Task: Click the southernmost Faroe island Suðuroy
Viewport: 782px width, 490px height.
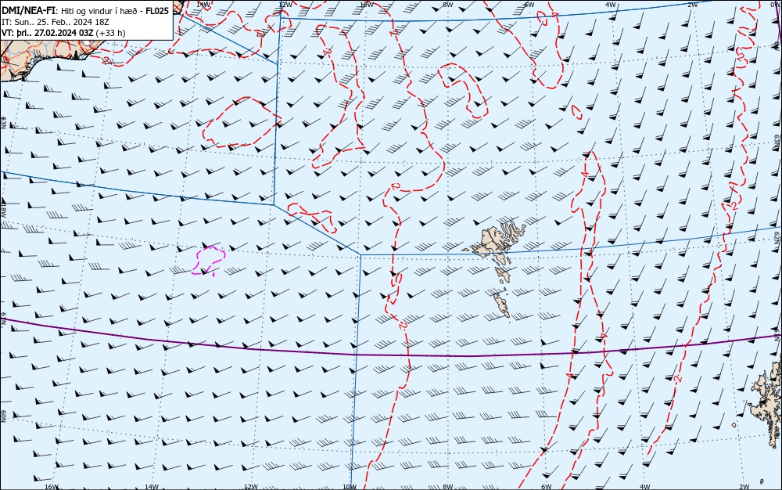Action: [502, 304]
